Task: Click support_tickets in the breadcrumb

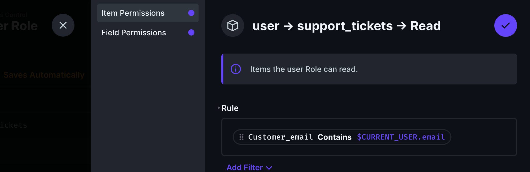Action: [x=345, y=25]
